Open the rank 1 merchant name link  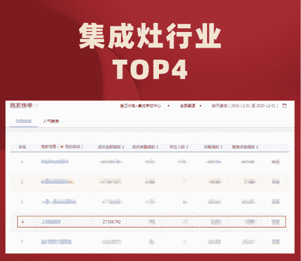(55, 162)
